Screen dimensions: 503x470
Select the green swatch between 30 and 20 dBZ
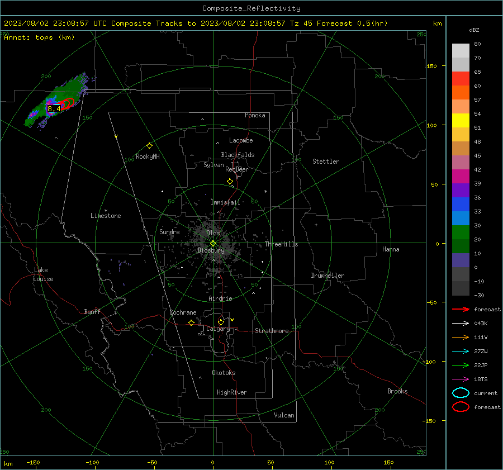pos(461,232)
